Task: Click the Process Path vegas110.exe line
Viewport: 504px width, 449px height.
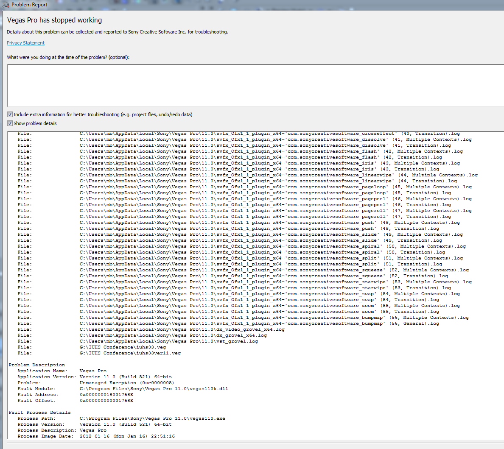Action: click(x=121, y=418)
